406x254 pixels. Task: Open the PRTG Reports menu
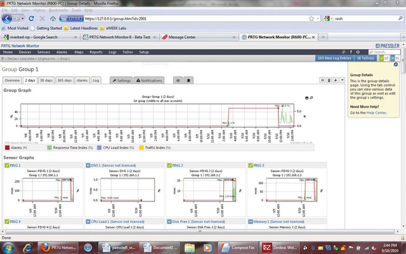(96, 52)
